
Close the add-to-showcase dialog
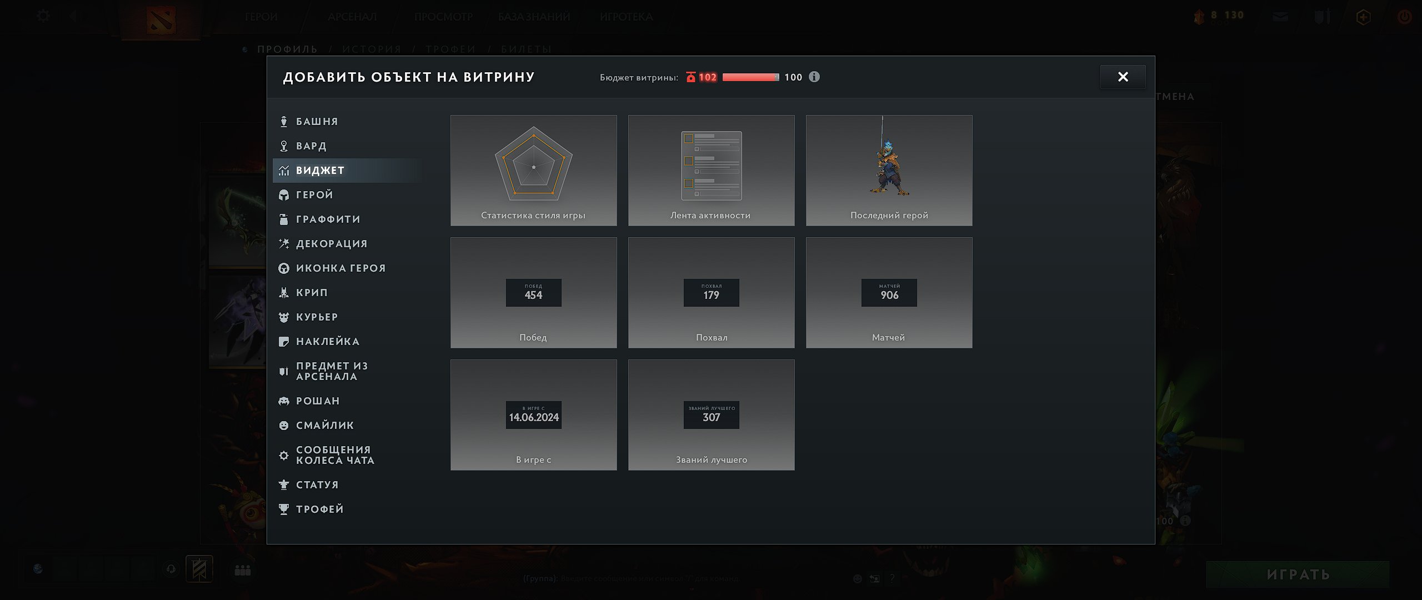(x=1123, y=77)
